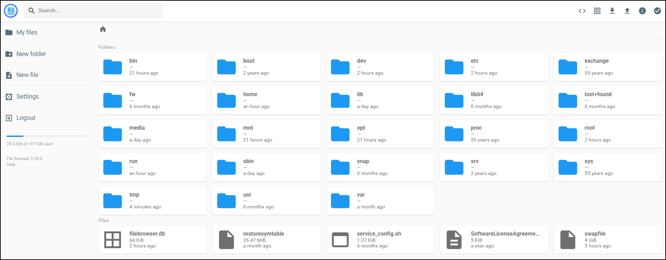This screenshot has height=260, width=666.
Task: Select the lib folder name
Action: [x=360, y=94]
